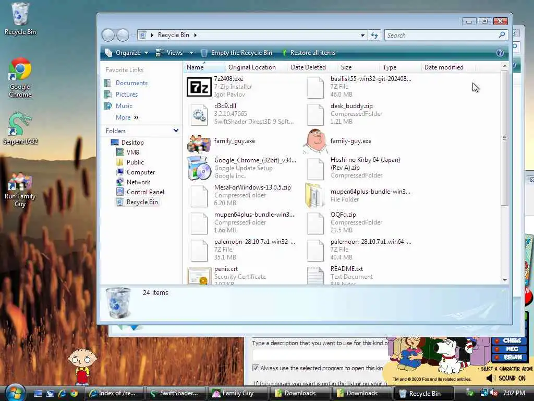Expand the address bar history dropdown
Screen dimensions: 534x401
pyautogui.click(x=362, y=35)
